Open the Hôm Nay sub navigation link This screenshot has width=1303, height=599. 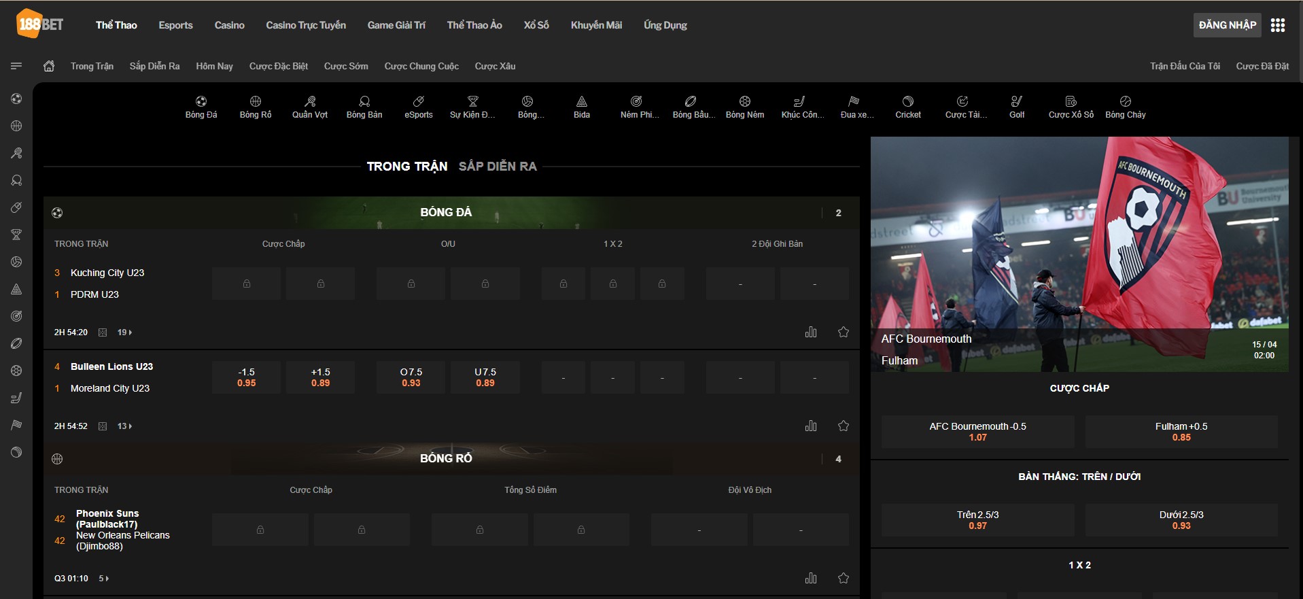(214, 66)
